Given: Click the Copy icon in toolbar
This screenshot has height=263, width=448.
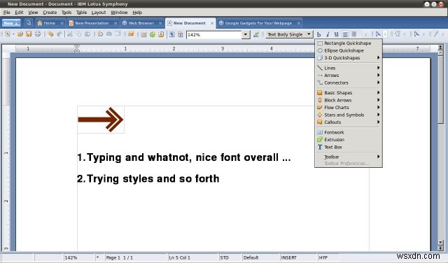Looking at the screenshot, I should (78, 34).
